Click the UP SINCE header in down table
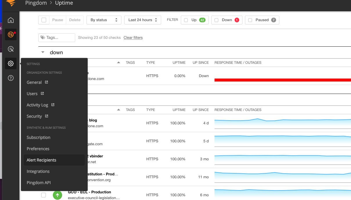The width and height of the screenshot is (351, 200). (x=201, y=63)
